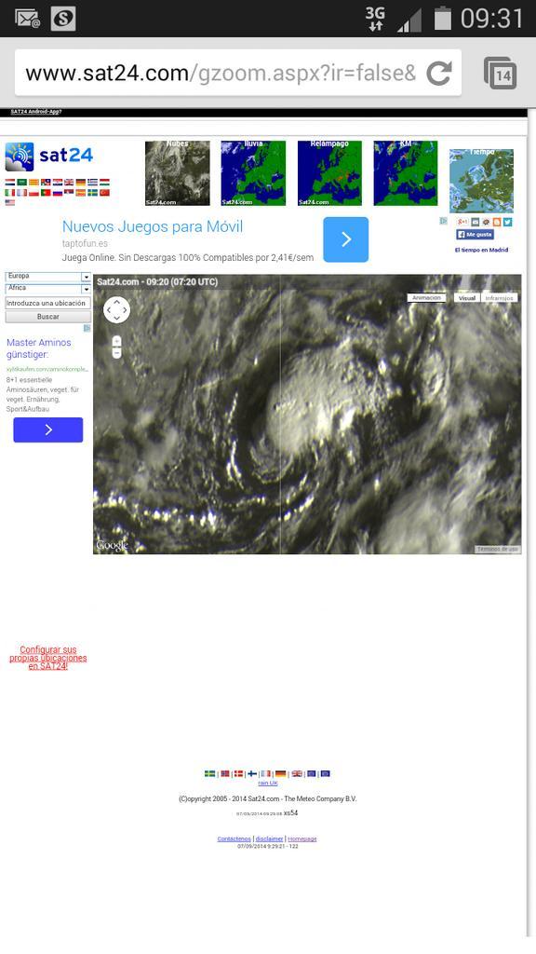Open the KM map thumbnail
The height and width of the screenshot is (954, 536).
tap(406, 173)
